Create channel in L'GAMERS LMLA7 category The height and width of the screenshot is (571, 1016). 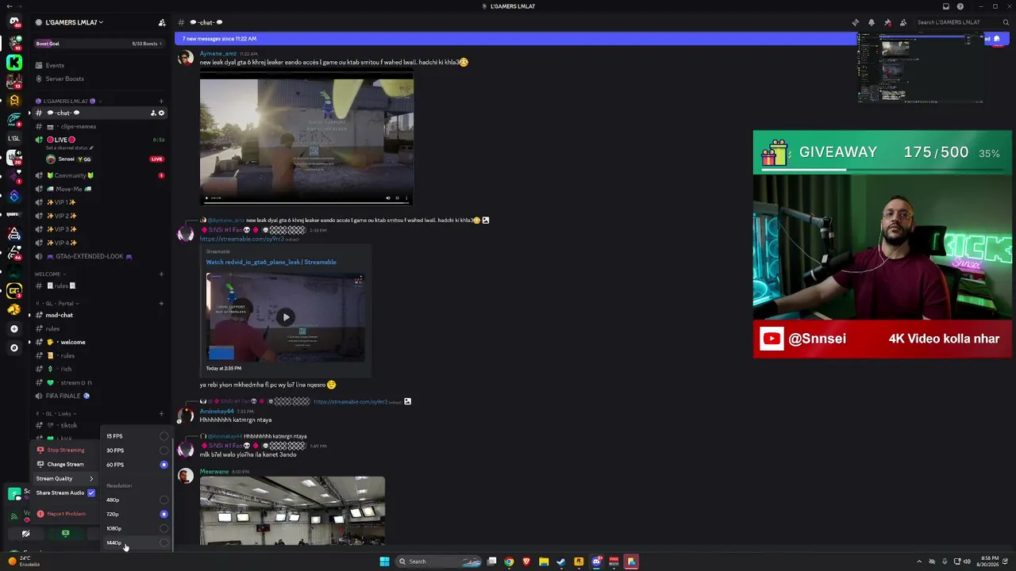[x=161, y=102]
